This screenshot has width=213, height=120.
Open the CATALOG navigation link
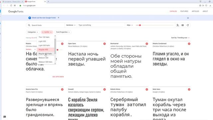[x=173, y=11]
